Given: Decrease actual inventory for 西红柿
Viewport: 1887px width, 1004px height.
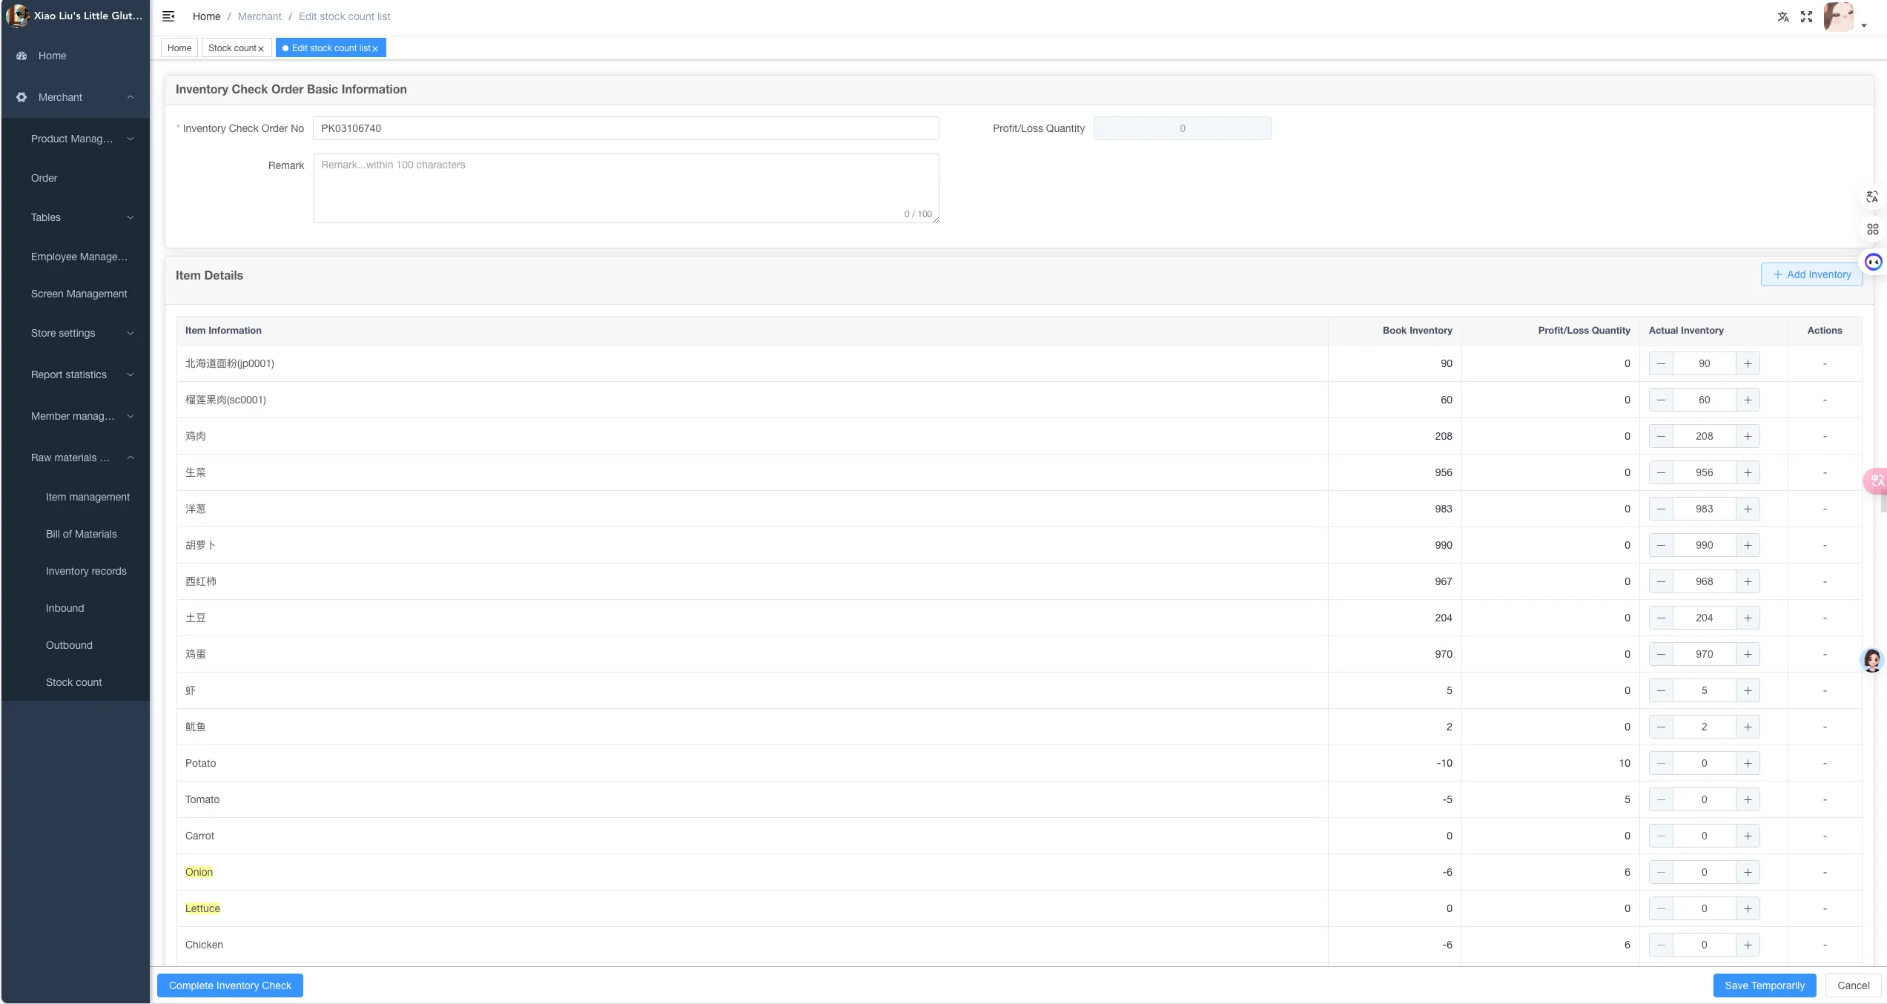Looking at the screenshot, I should [x=1661, y=581].
